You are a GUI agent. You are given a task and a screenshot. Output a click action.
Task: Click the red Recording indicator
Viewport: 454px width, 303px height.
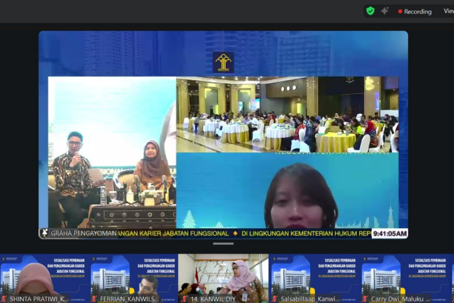click(415, 11)
